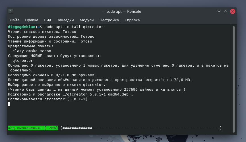The image size is (246, 142).
Task: Open the Вид menu
Action: click(x=47, y=20)
